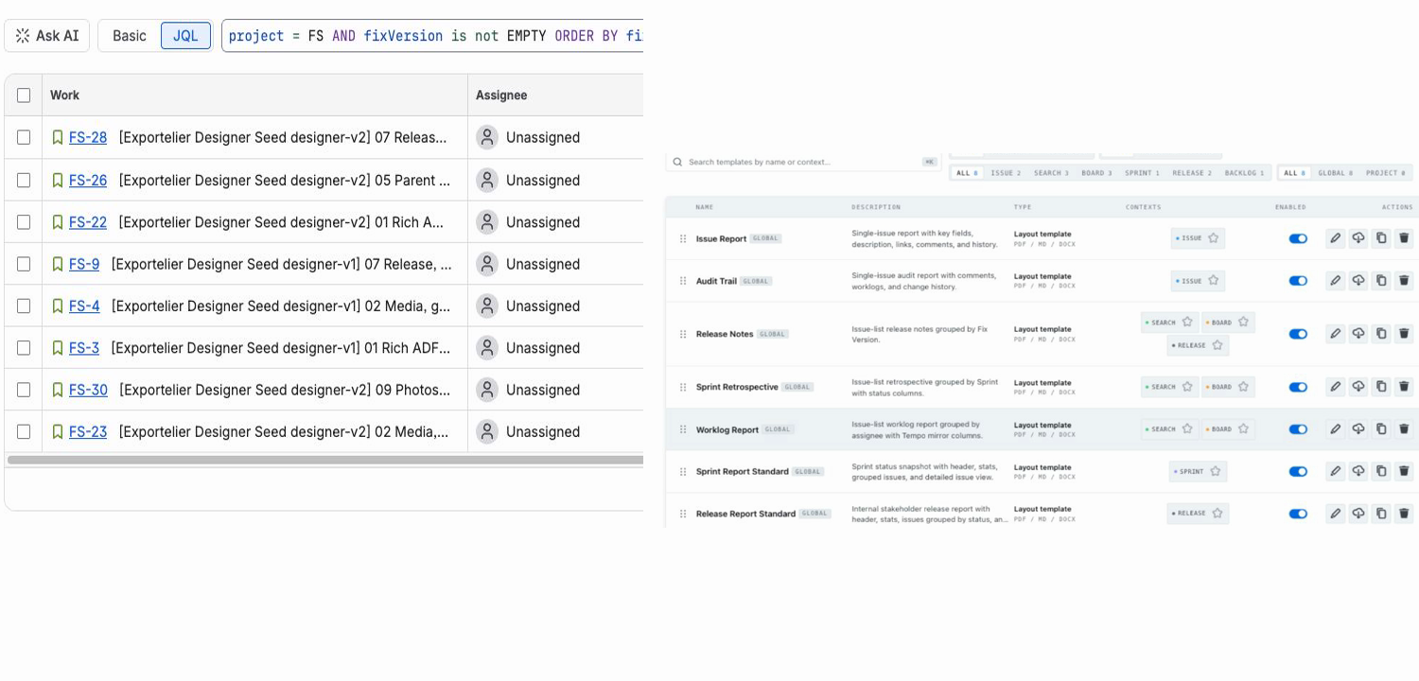Star the Search context of Worklog Report
Viewport: 1419px width, 681px height.
[x=1187, y=429]
